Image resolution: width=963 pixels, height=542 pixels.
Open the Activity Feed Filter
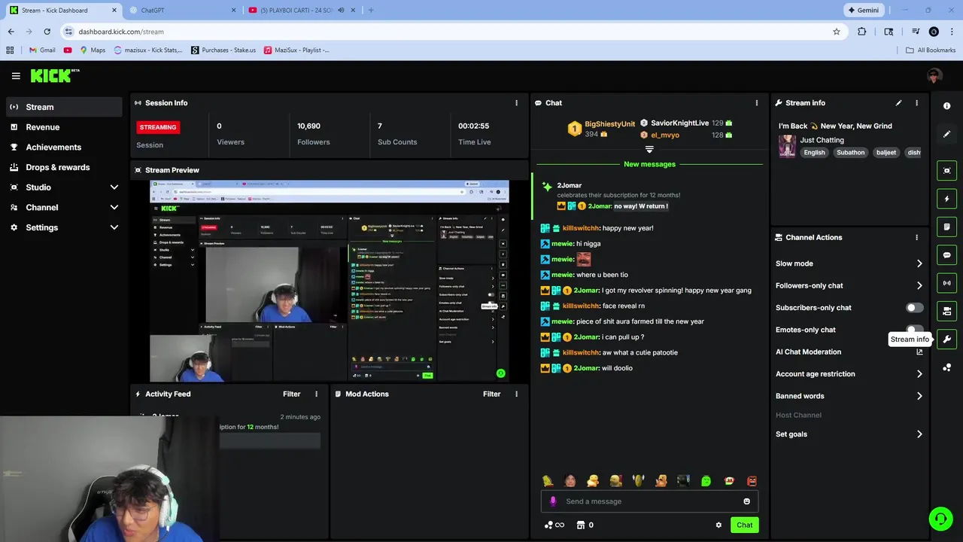291,394
